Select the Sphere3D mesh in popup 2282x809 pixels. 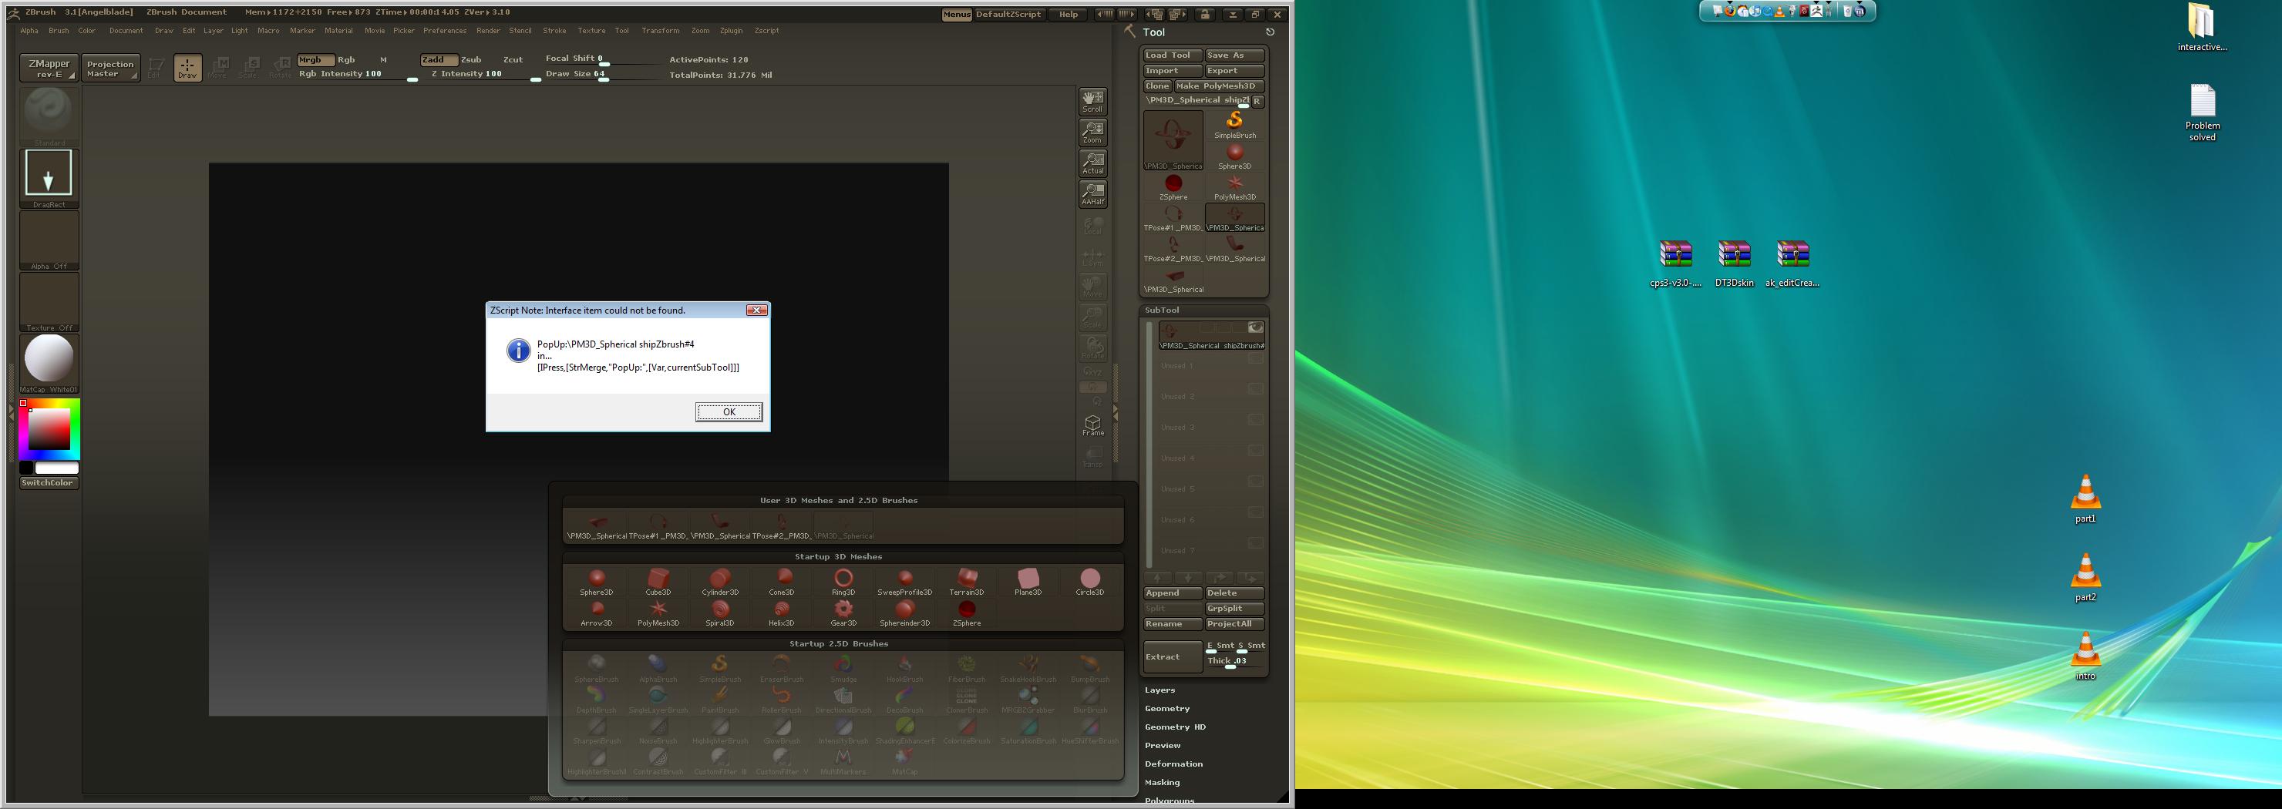[x=596, y=582]
